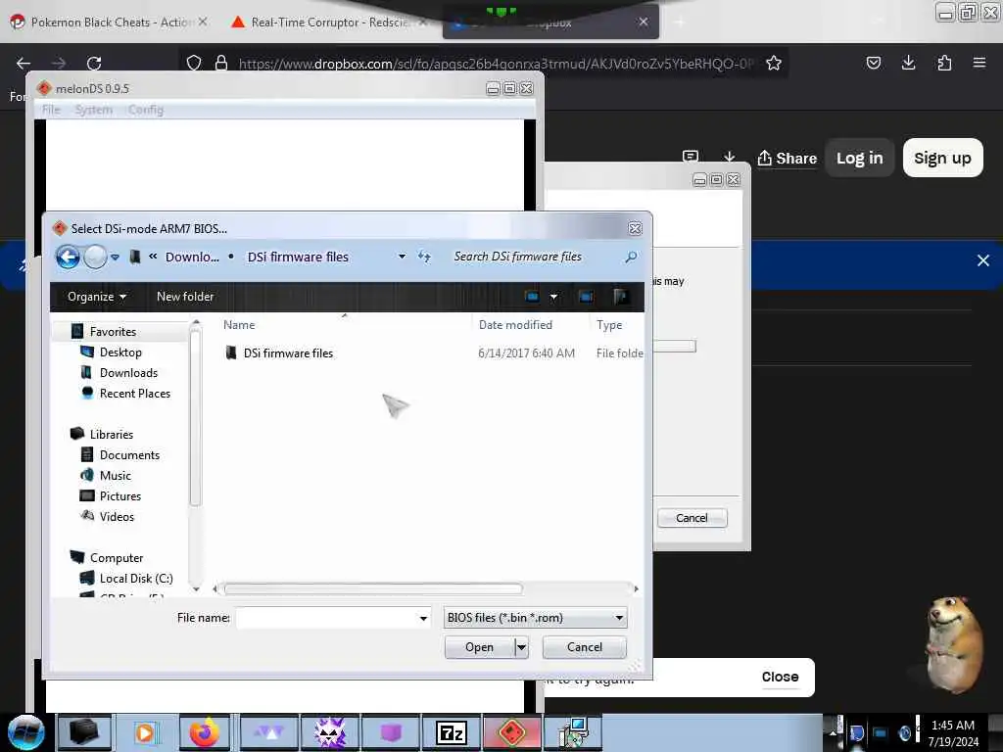This screenshot has height=752, width=1003.
Task: Sort by Name column header
Action: [x=239, y=325]
